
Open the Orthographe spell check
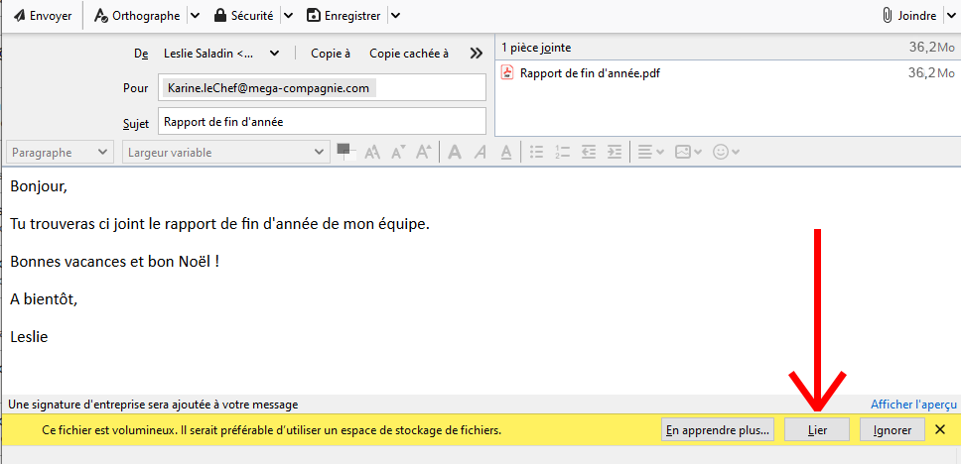pyautogui.click(x=137, y=15)
